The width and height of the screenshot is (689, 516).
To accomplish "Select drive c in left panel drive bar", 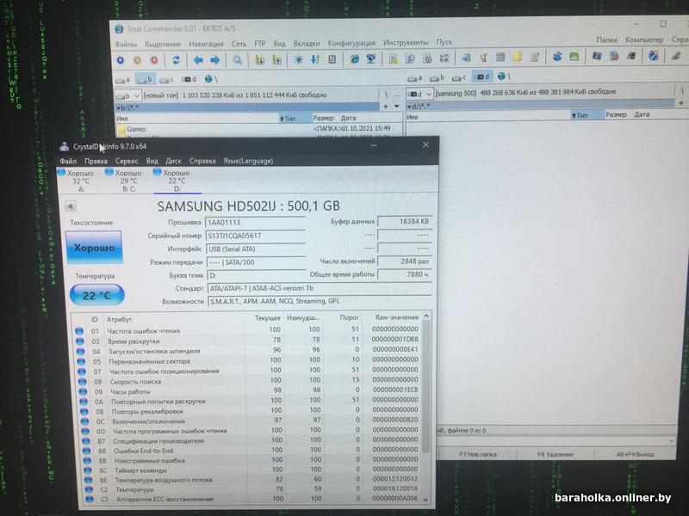I will tap(166, 79).
